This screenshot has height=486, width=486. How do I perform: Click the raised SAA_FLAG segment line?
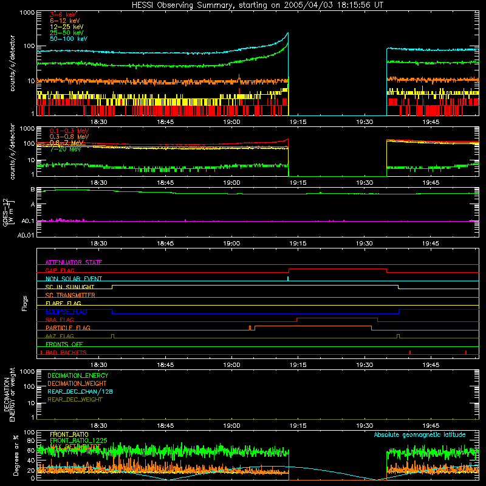pyautogui.click(x=337, y=318)
